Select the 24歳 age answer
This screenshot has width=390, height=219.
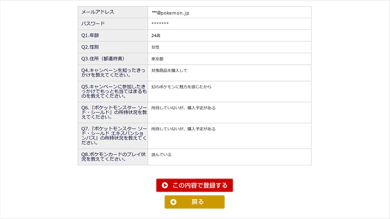click(x=156, y=36)
